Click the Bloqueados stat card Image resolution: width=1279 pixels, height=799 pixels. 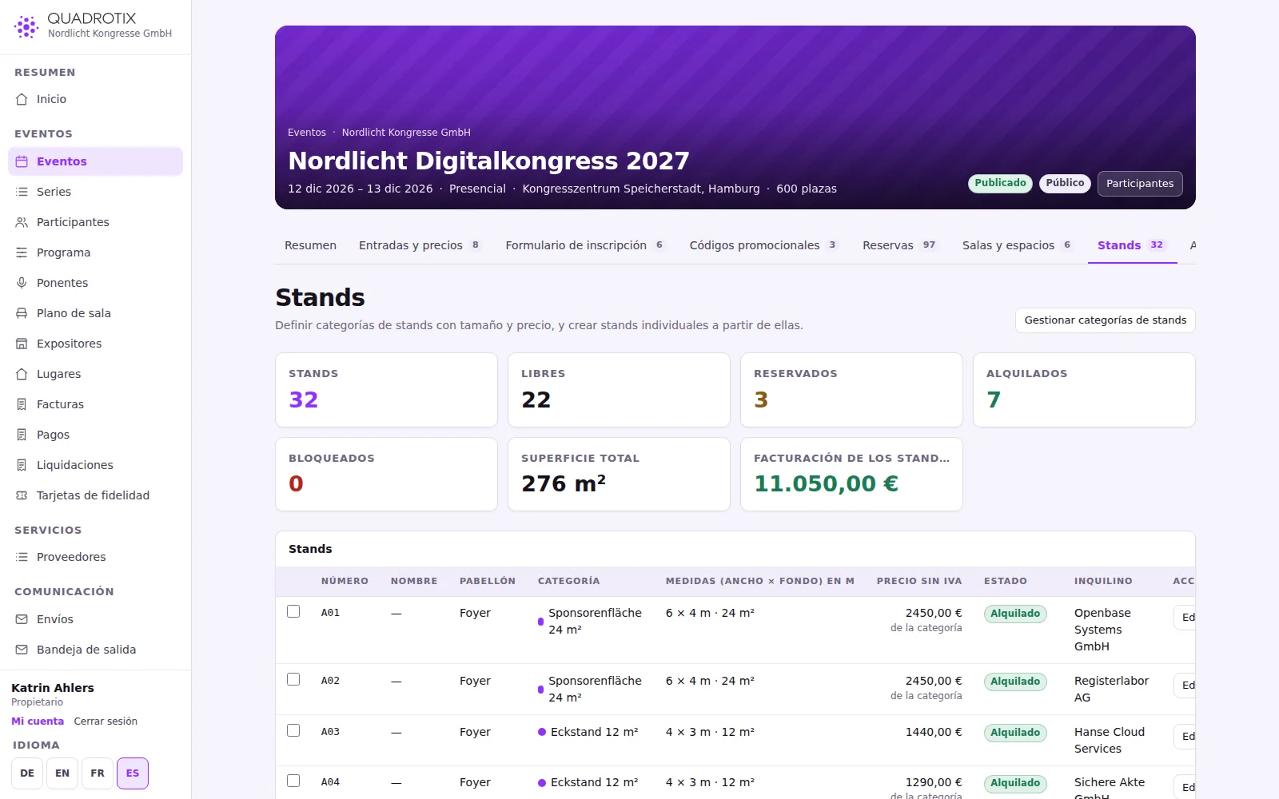point(386,475)
